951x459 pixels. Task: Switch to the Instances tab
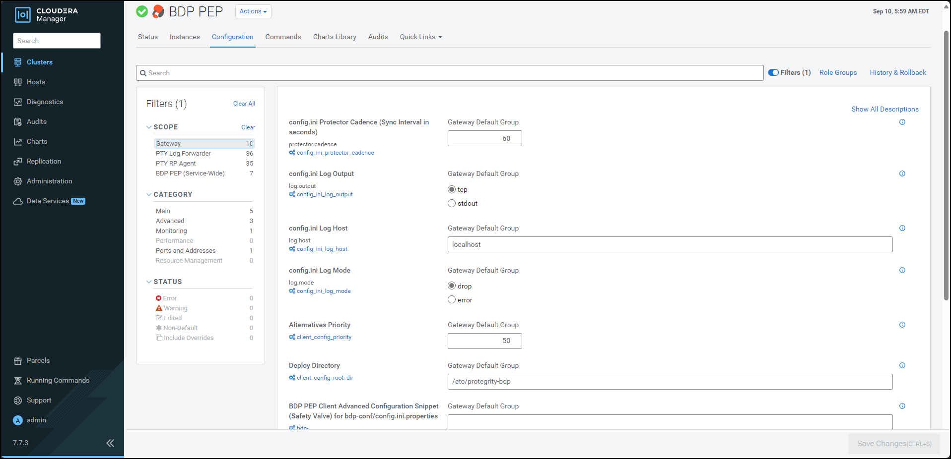click(x=185, y=37)
